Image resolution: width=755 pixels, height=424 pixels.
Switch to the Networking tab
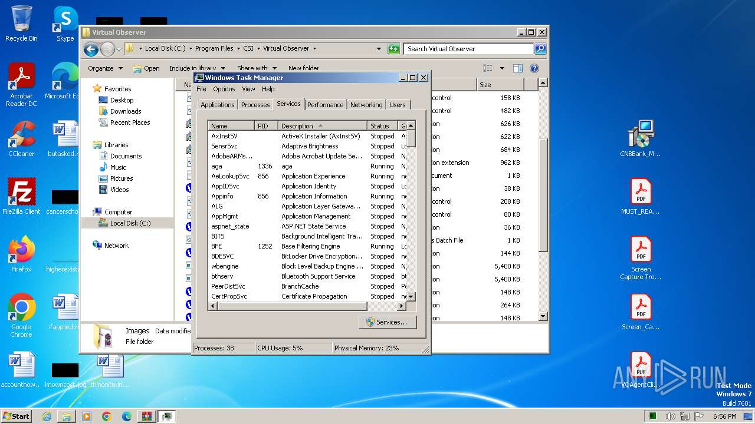coord(366,105)
